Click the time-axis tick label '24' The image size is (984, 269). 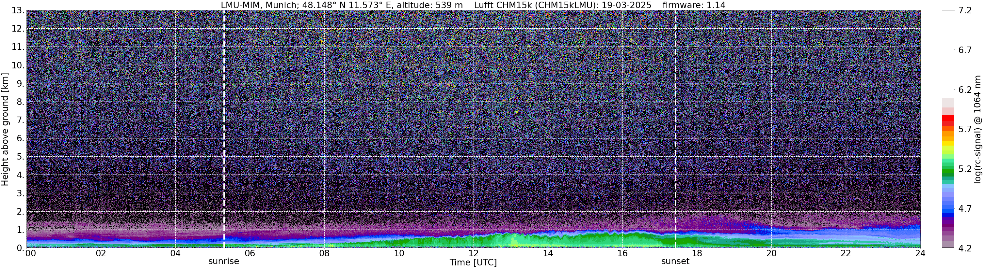tap(920, 253)
